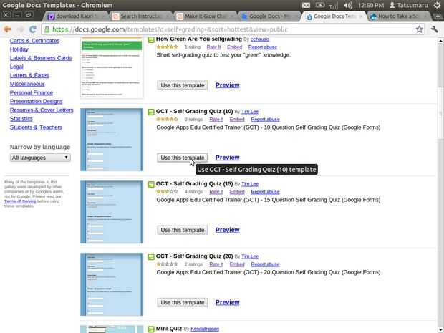
Task: Open the Resumes & Cover Letters category
Action: 42,110
